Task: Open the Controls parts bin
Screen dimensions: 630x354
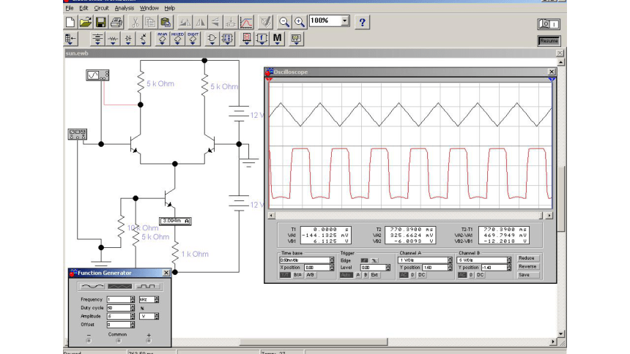Action: (262, 39)
